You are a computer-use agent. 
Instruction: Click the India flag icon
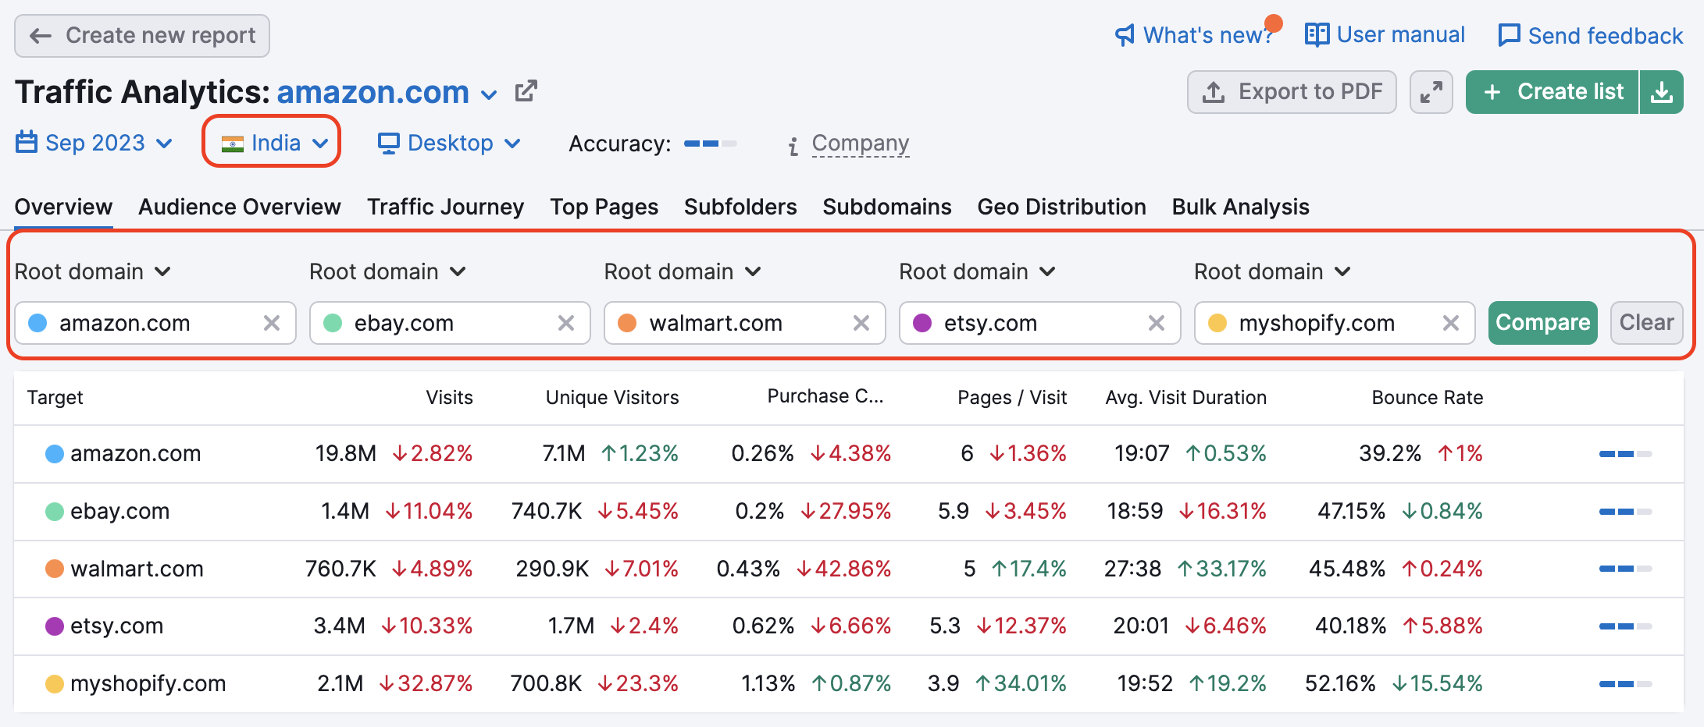232,144
